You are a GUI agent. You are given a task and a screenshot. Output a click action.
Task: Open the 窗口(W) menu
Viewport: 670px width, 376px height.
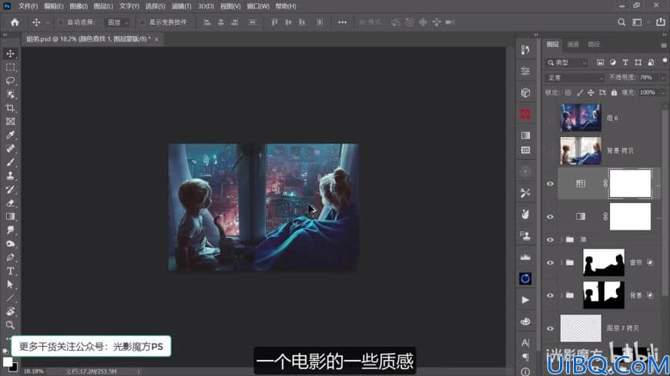pyautogui.click(x=258, y=6)
